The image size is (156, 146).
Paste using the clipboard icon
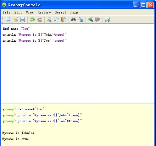(64, 19)
